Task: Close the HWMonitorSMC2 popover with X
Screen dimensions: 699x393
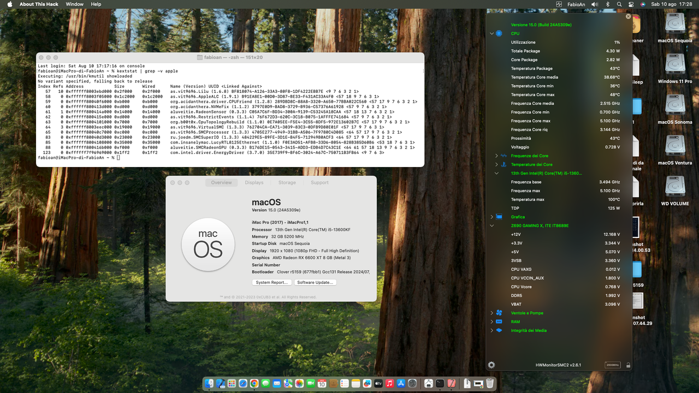Action: point(628,16)
